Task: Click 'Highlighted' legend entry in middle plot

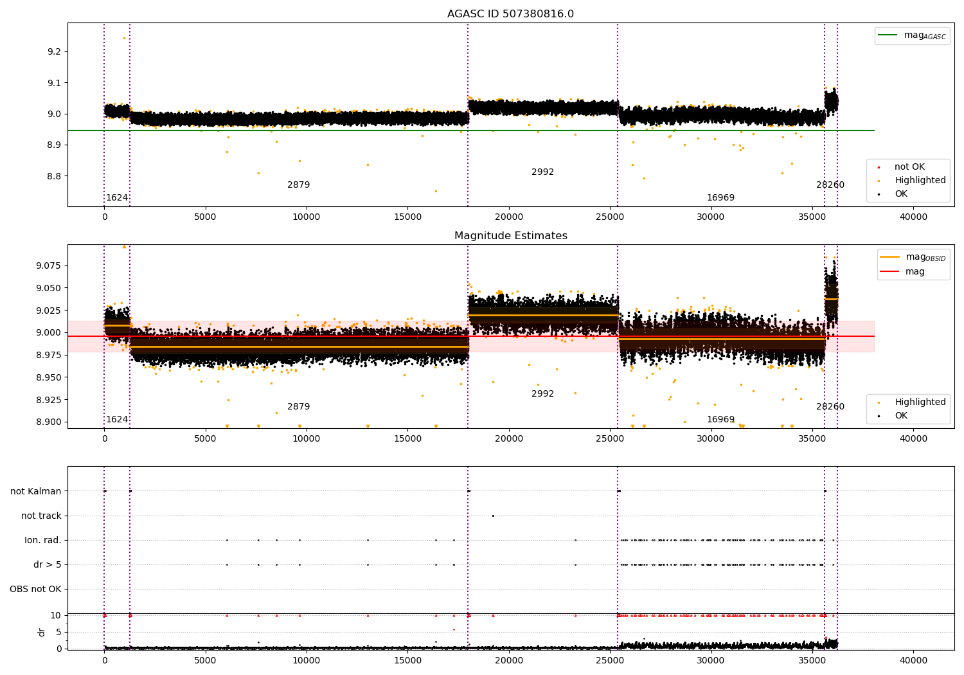Action: 920,402
